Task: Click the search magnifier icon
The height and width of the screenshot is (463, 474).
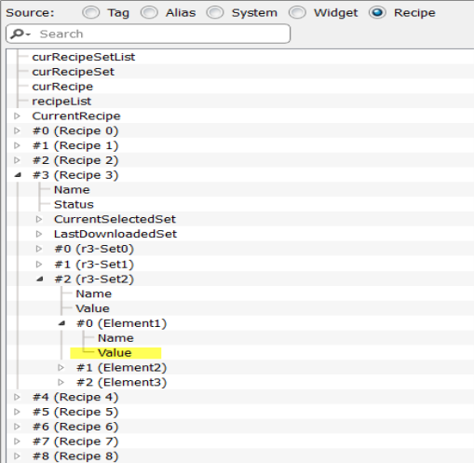Action: click(18, 34)
